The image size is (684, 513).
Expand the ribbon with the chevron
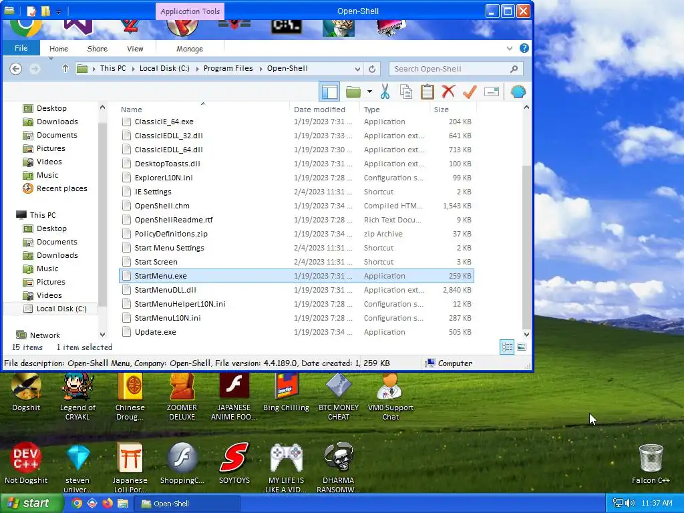point(510,48)
